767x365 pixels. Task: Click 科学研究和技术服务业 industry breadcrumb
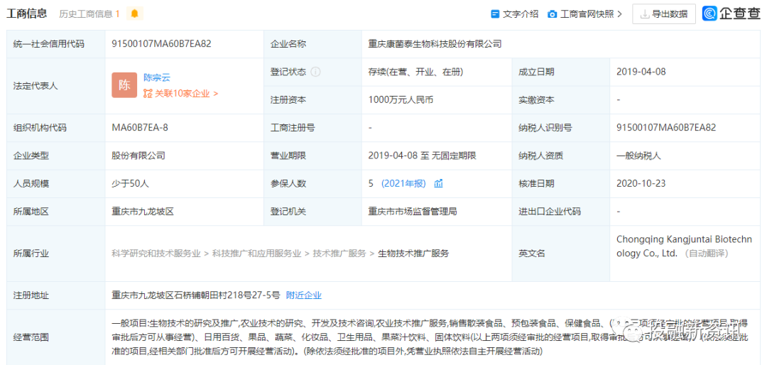point(156,254)
